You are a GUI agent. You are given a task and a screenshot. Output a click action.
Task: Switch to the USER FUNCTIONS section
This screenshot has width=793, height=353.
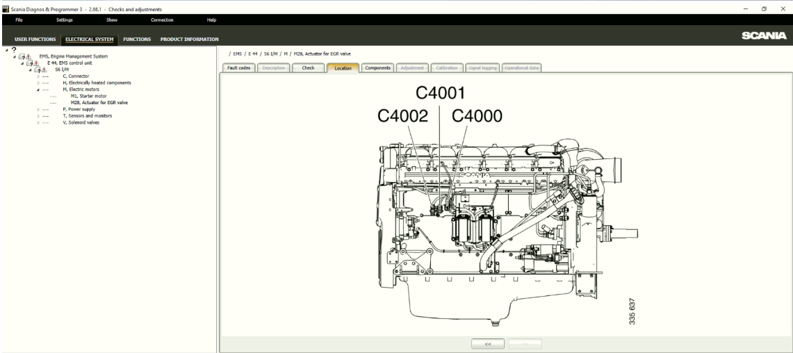pyautogui.click(x=35, y=40)
